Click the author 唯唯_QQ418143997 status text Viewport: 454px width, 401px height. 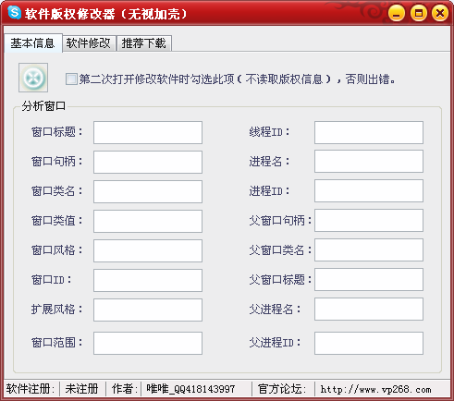point(190,389)
